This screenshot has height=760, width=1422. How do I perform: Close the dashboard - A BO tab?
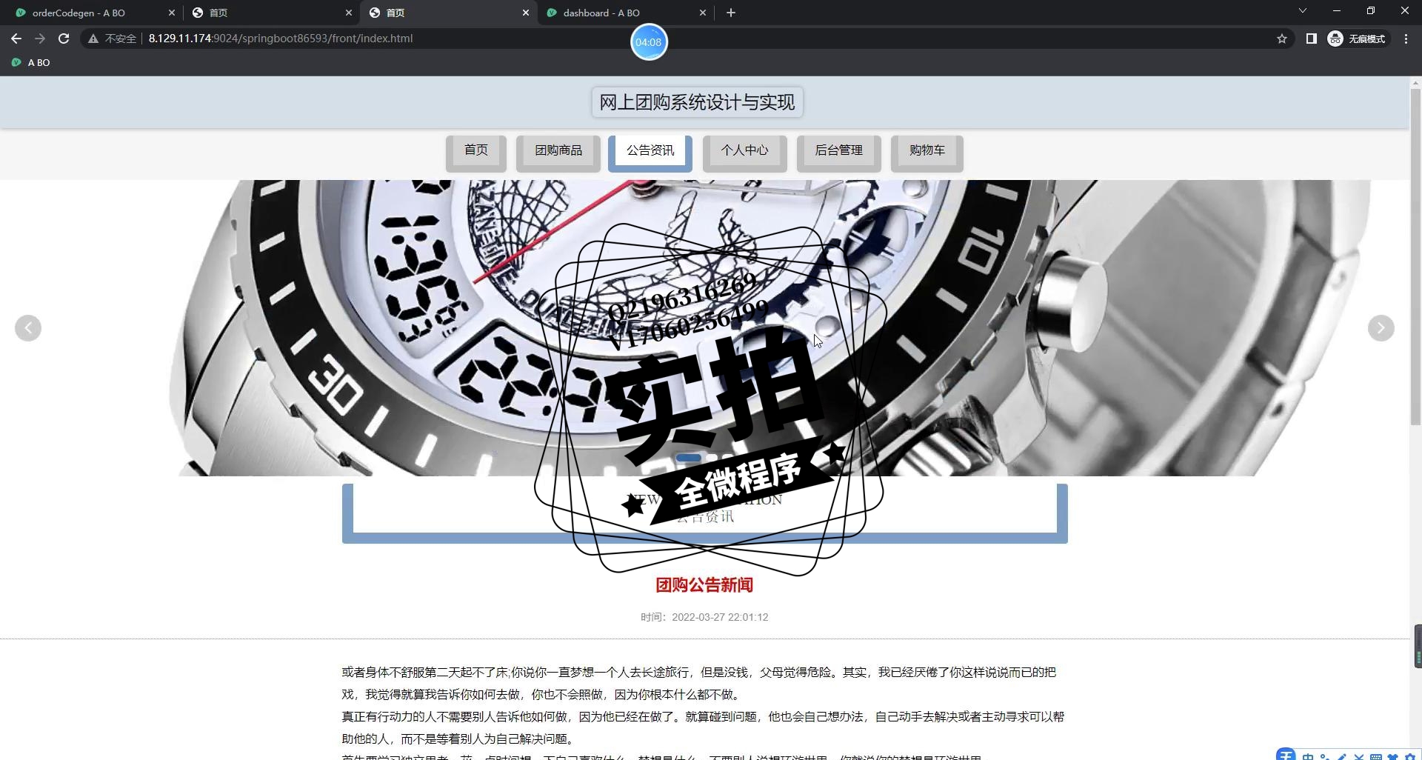(x=703, y=13)
